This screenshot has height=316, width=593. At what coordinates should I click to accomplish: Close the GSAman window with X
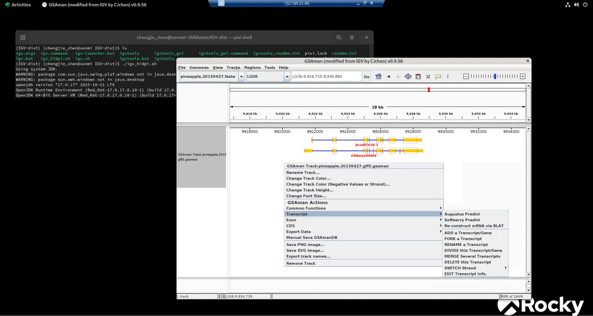coord(528,61)
